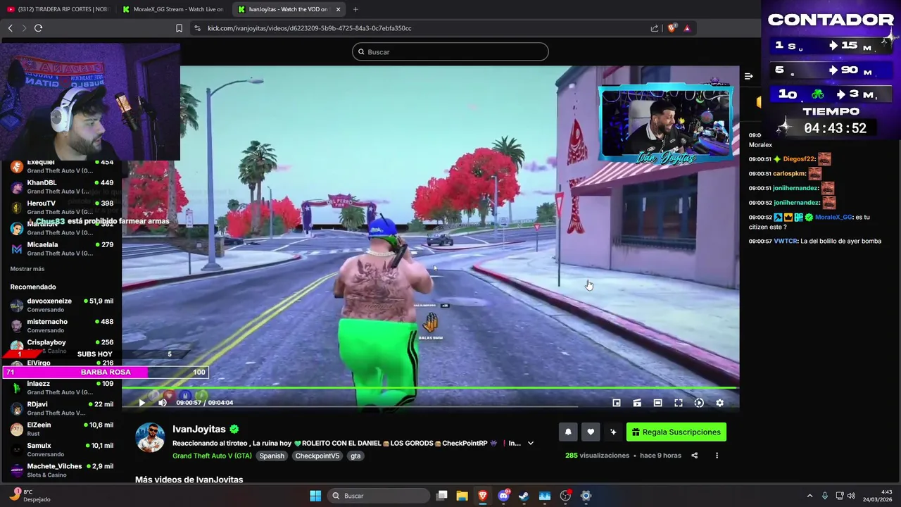Open the IvanJoyitas channel name link
Image resolution: width=901 pixels, height=507 pixels.
pyautogui.click(x=199, y=429)
